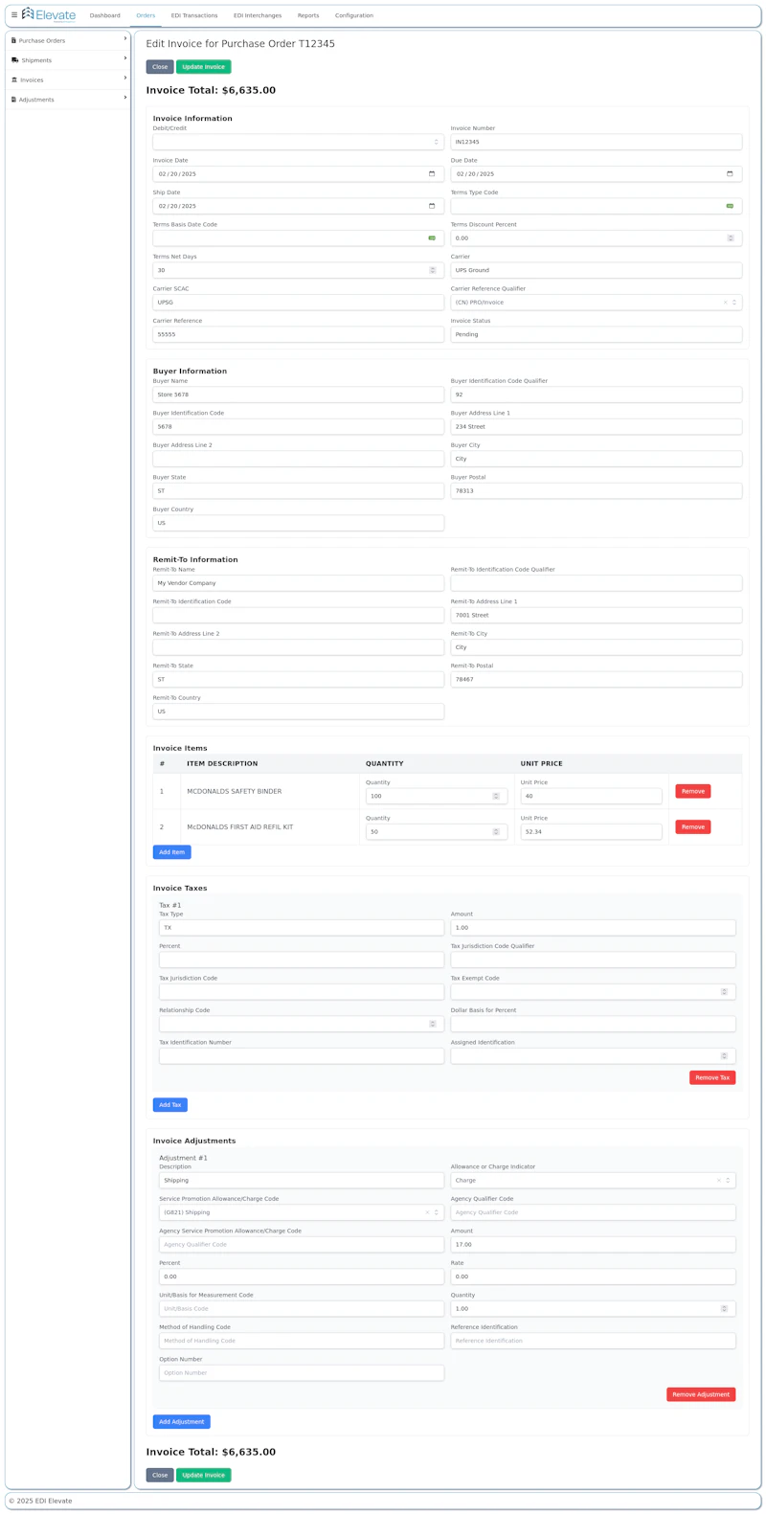The height and width of the screenshot is (1514, 766).
Task: Open the Carrier Reference Qualifier dropdown arrow
Action: [x=734, y=303]
